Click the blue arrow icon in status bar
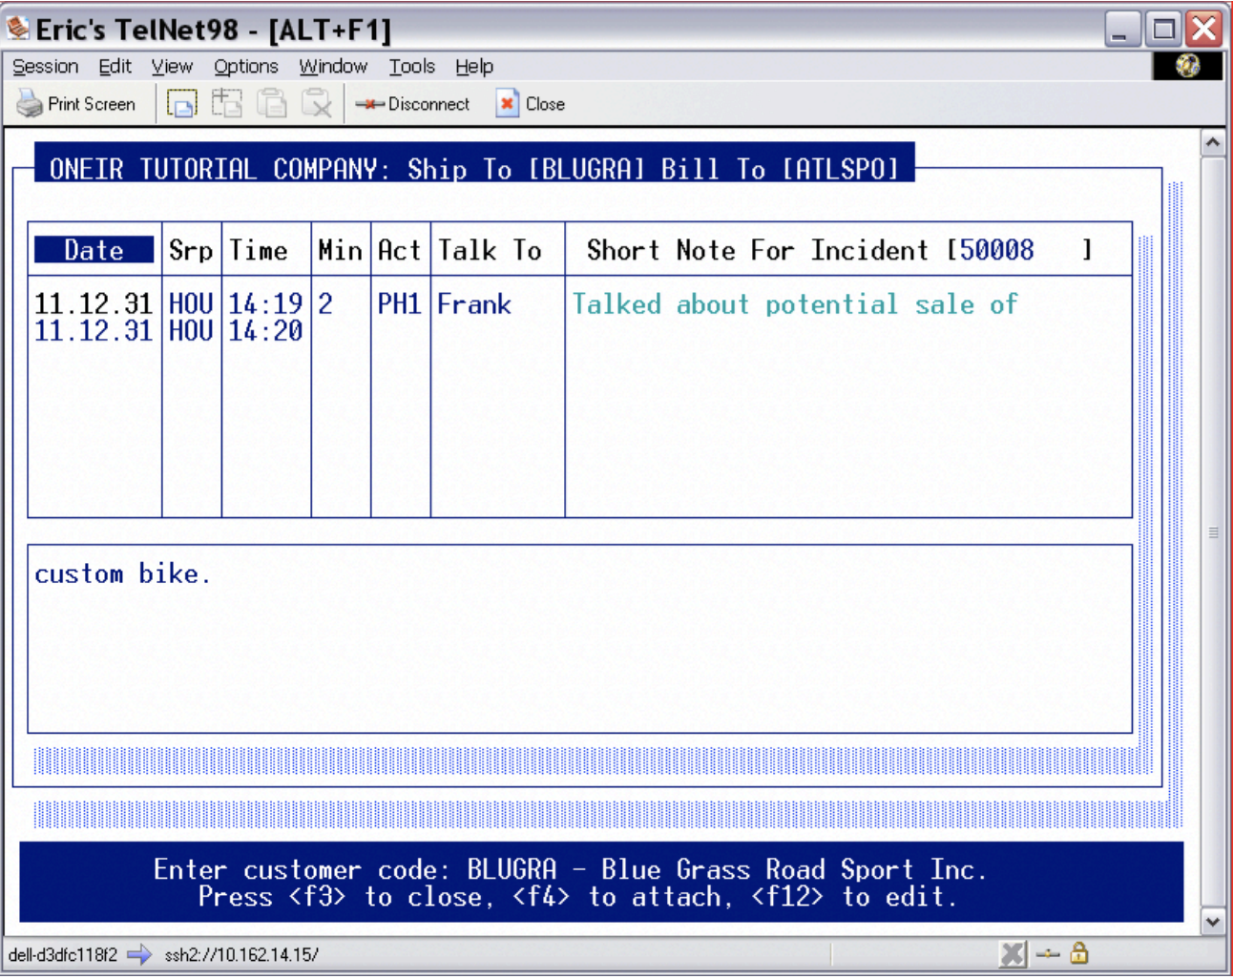1233x979 pixels. tap(139, 954)
